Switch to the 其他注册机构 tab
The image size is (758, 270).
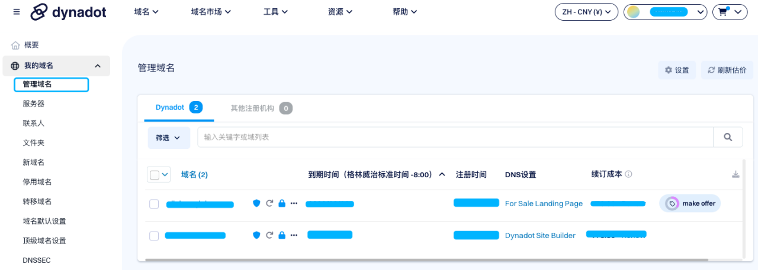pyautogui.click(x=261, y=108)
